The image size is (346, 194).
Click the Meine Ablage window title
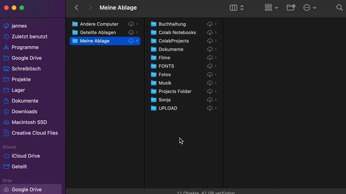[118, 8]
